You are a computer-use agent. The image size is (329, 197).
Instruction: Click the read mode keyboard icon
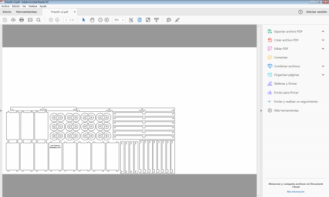[156, 20]
